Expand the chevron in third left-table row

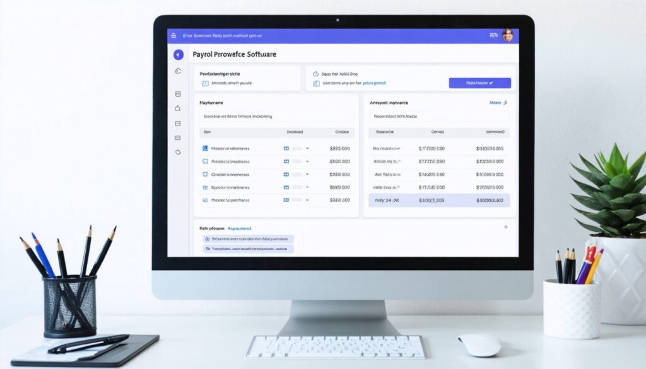point(307,174)
